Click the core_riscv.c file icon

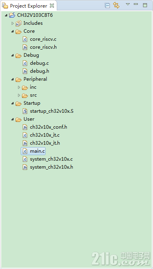(x=25, y=39)
